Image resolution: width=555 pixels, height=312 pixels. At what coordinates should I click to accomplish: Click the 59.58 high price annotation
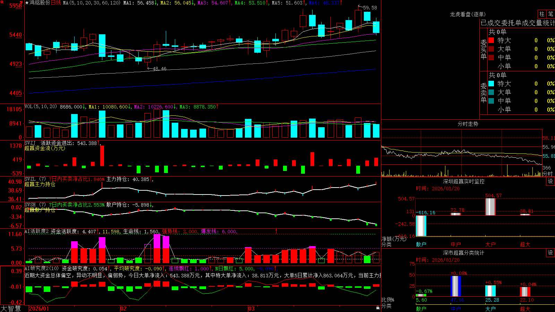pos(370,8)
